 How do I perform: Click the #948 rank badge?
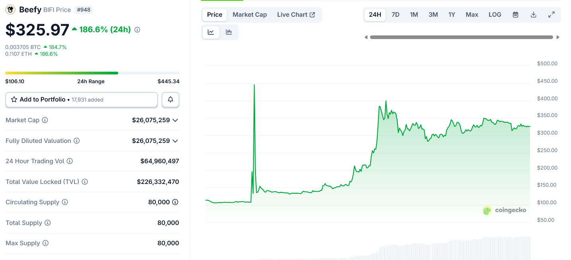(x=84, y=10)
